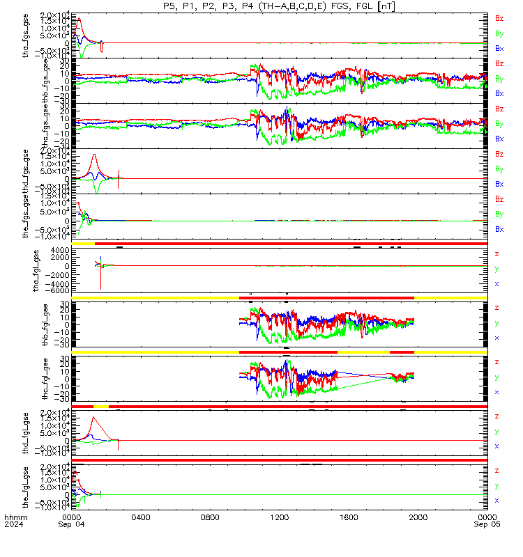Screen dimensions: 523x557
Task: Click the 0400 time axis label
Action: pos(141,517)
